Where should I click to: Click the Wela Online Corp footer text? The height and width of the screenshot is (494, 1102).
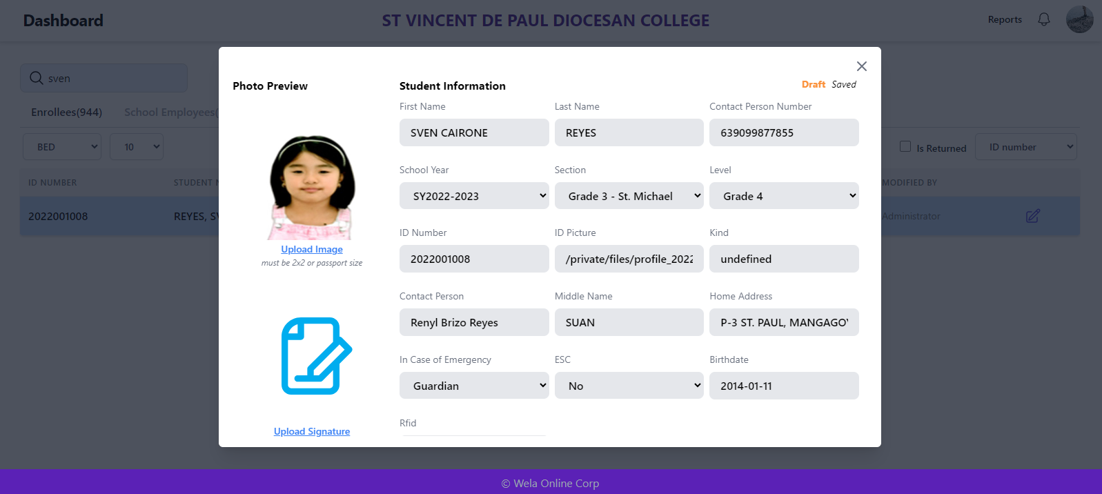click(550, 483)
